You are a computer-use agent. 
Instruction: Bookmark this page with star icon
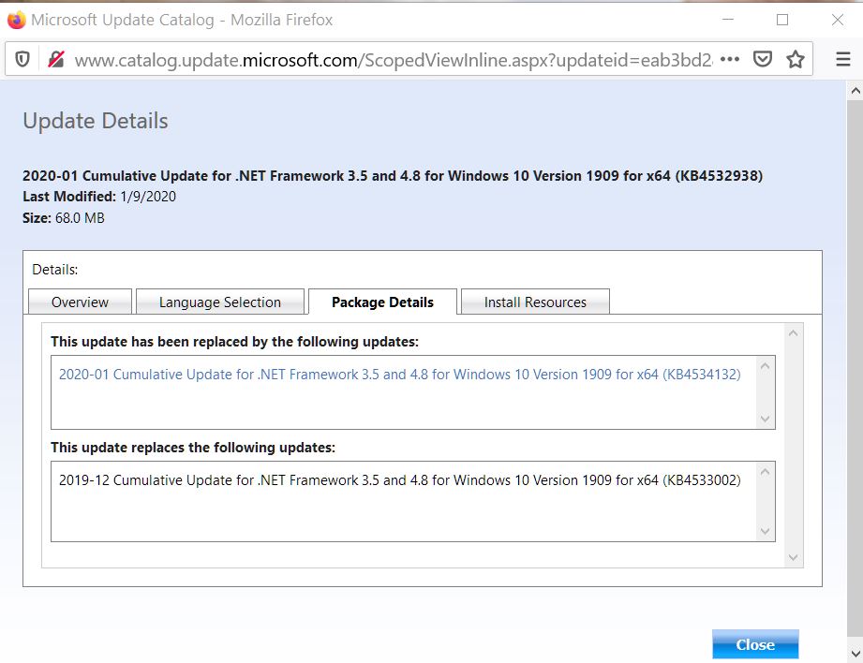click(x=796, y=59)
